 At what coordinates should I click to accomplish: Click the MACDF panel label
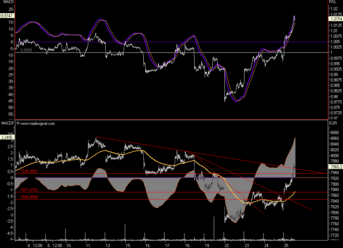coord(7,123)
